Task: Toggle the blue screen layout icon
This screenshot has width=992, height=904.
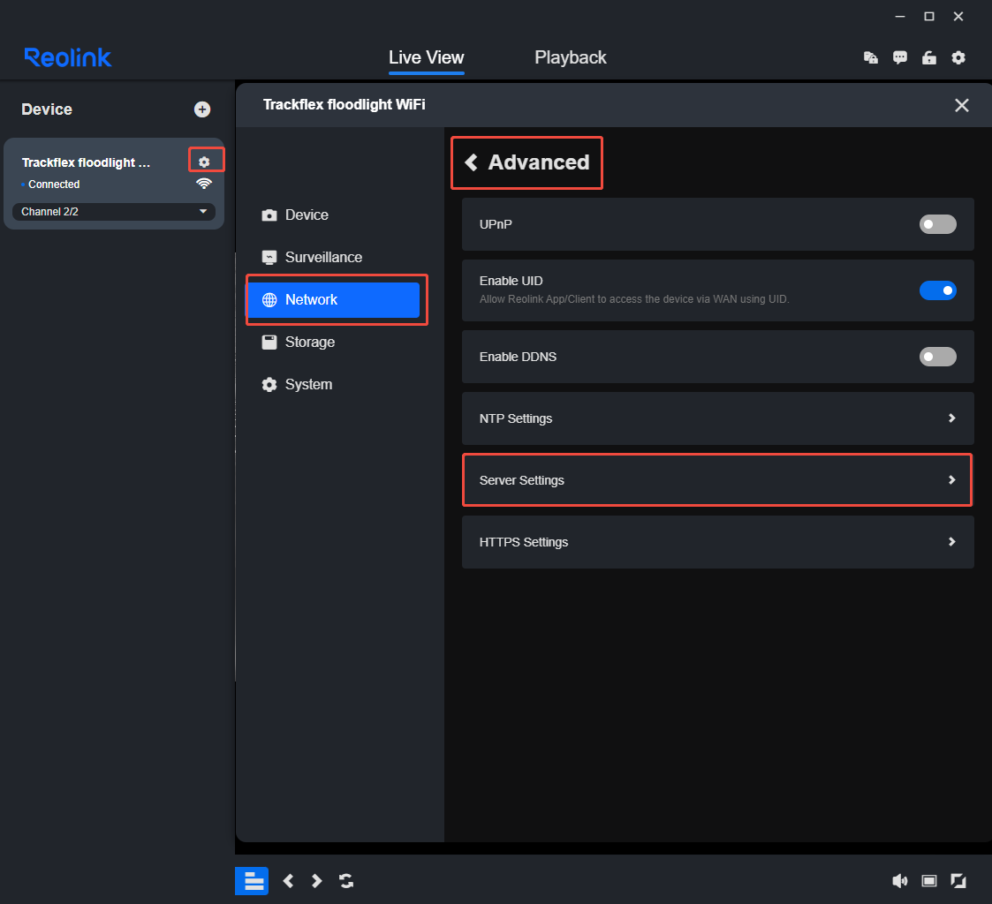Action: 252,881
